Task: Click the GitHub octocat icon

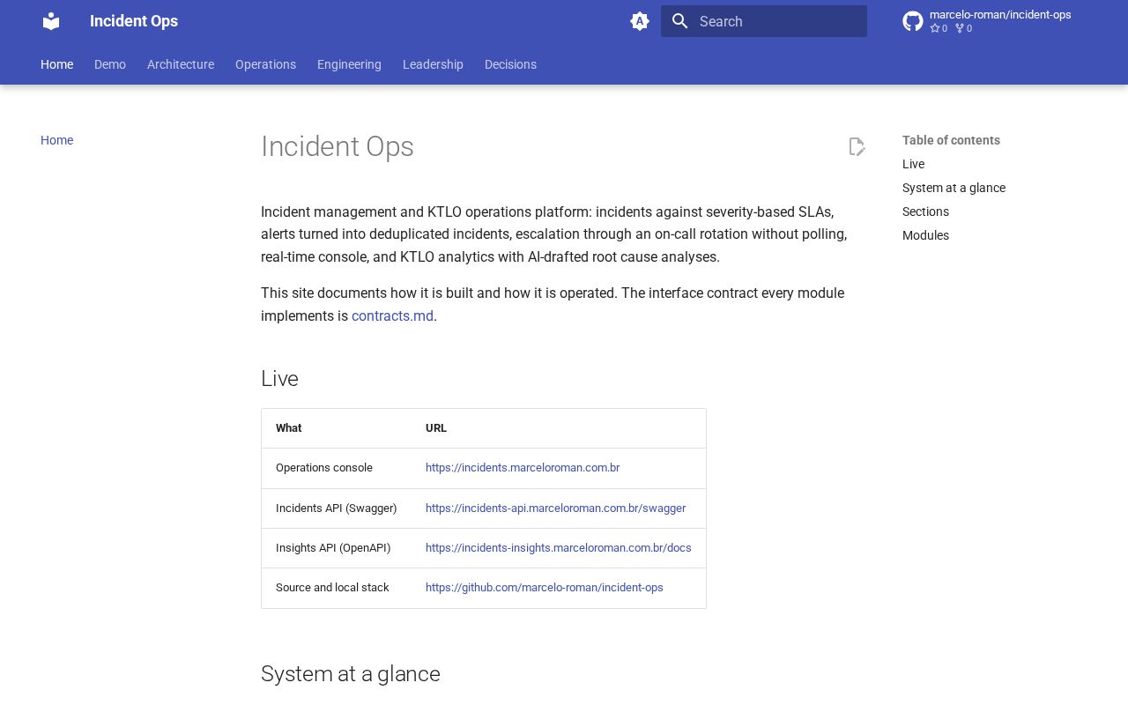Action: [913, 21]
